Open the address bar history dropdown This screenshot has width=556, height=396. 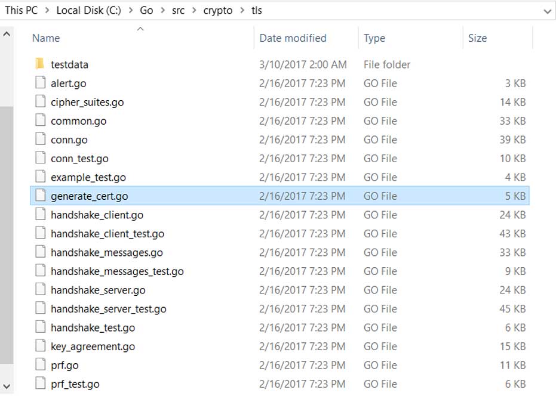click(547, 11)
